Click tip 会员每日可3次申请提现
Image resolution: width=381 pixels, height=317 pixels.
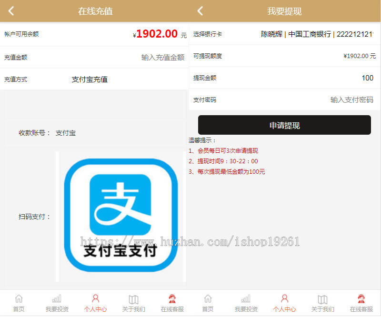coord(223,150)
